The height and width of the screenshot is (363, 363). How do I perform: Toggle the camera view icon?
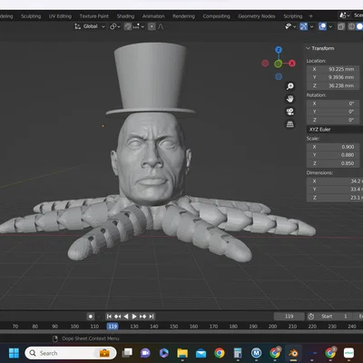click(x=290, y=112)
